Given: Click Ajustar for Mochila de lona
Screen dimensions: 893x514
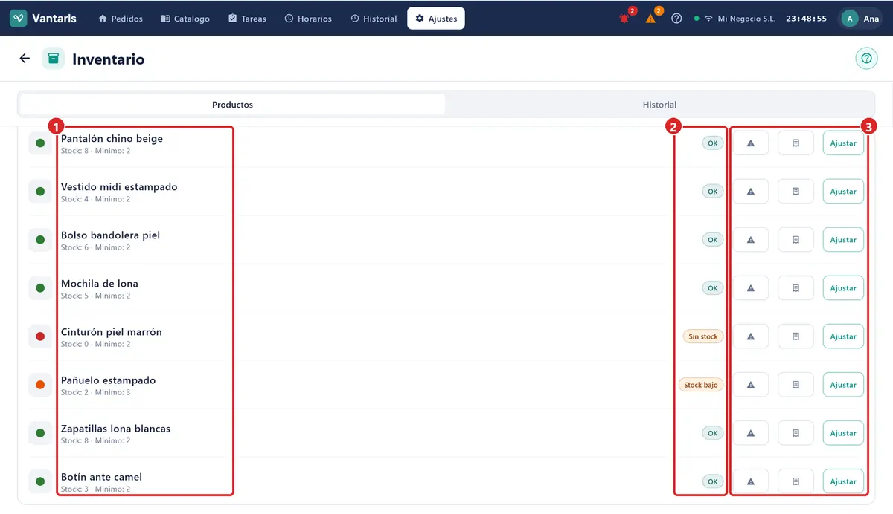Looking at the screenshot, I should pyautogui.click(x=843, y=288).
